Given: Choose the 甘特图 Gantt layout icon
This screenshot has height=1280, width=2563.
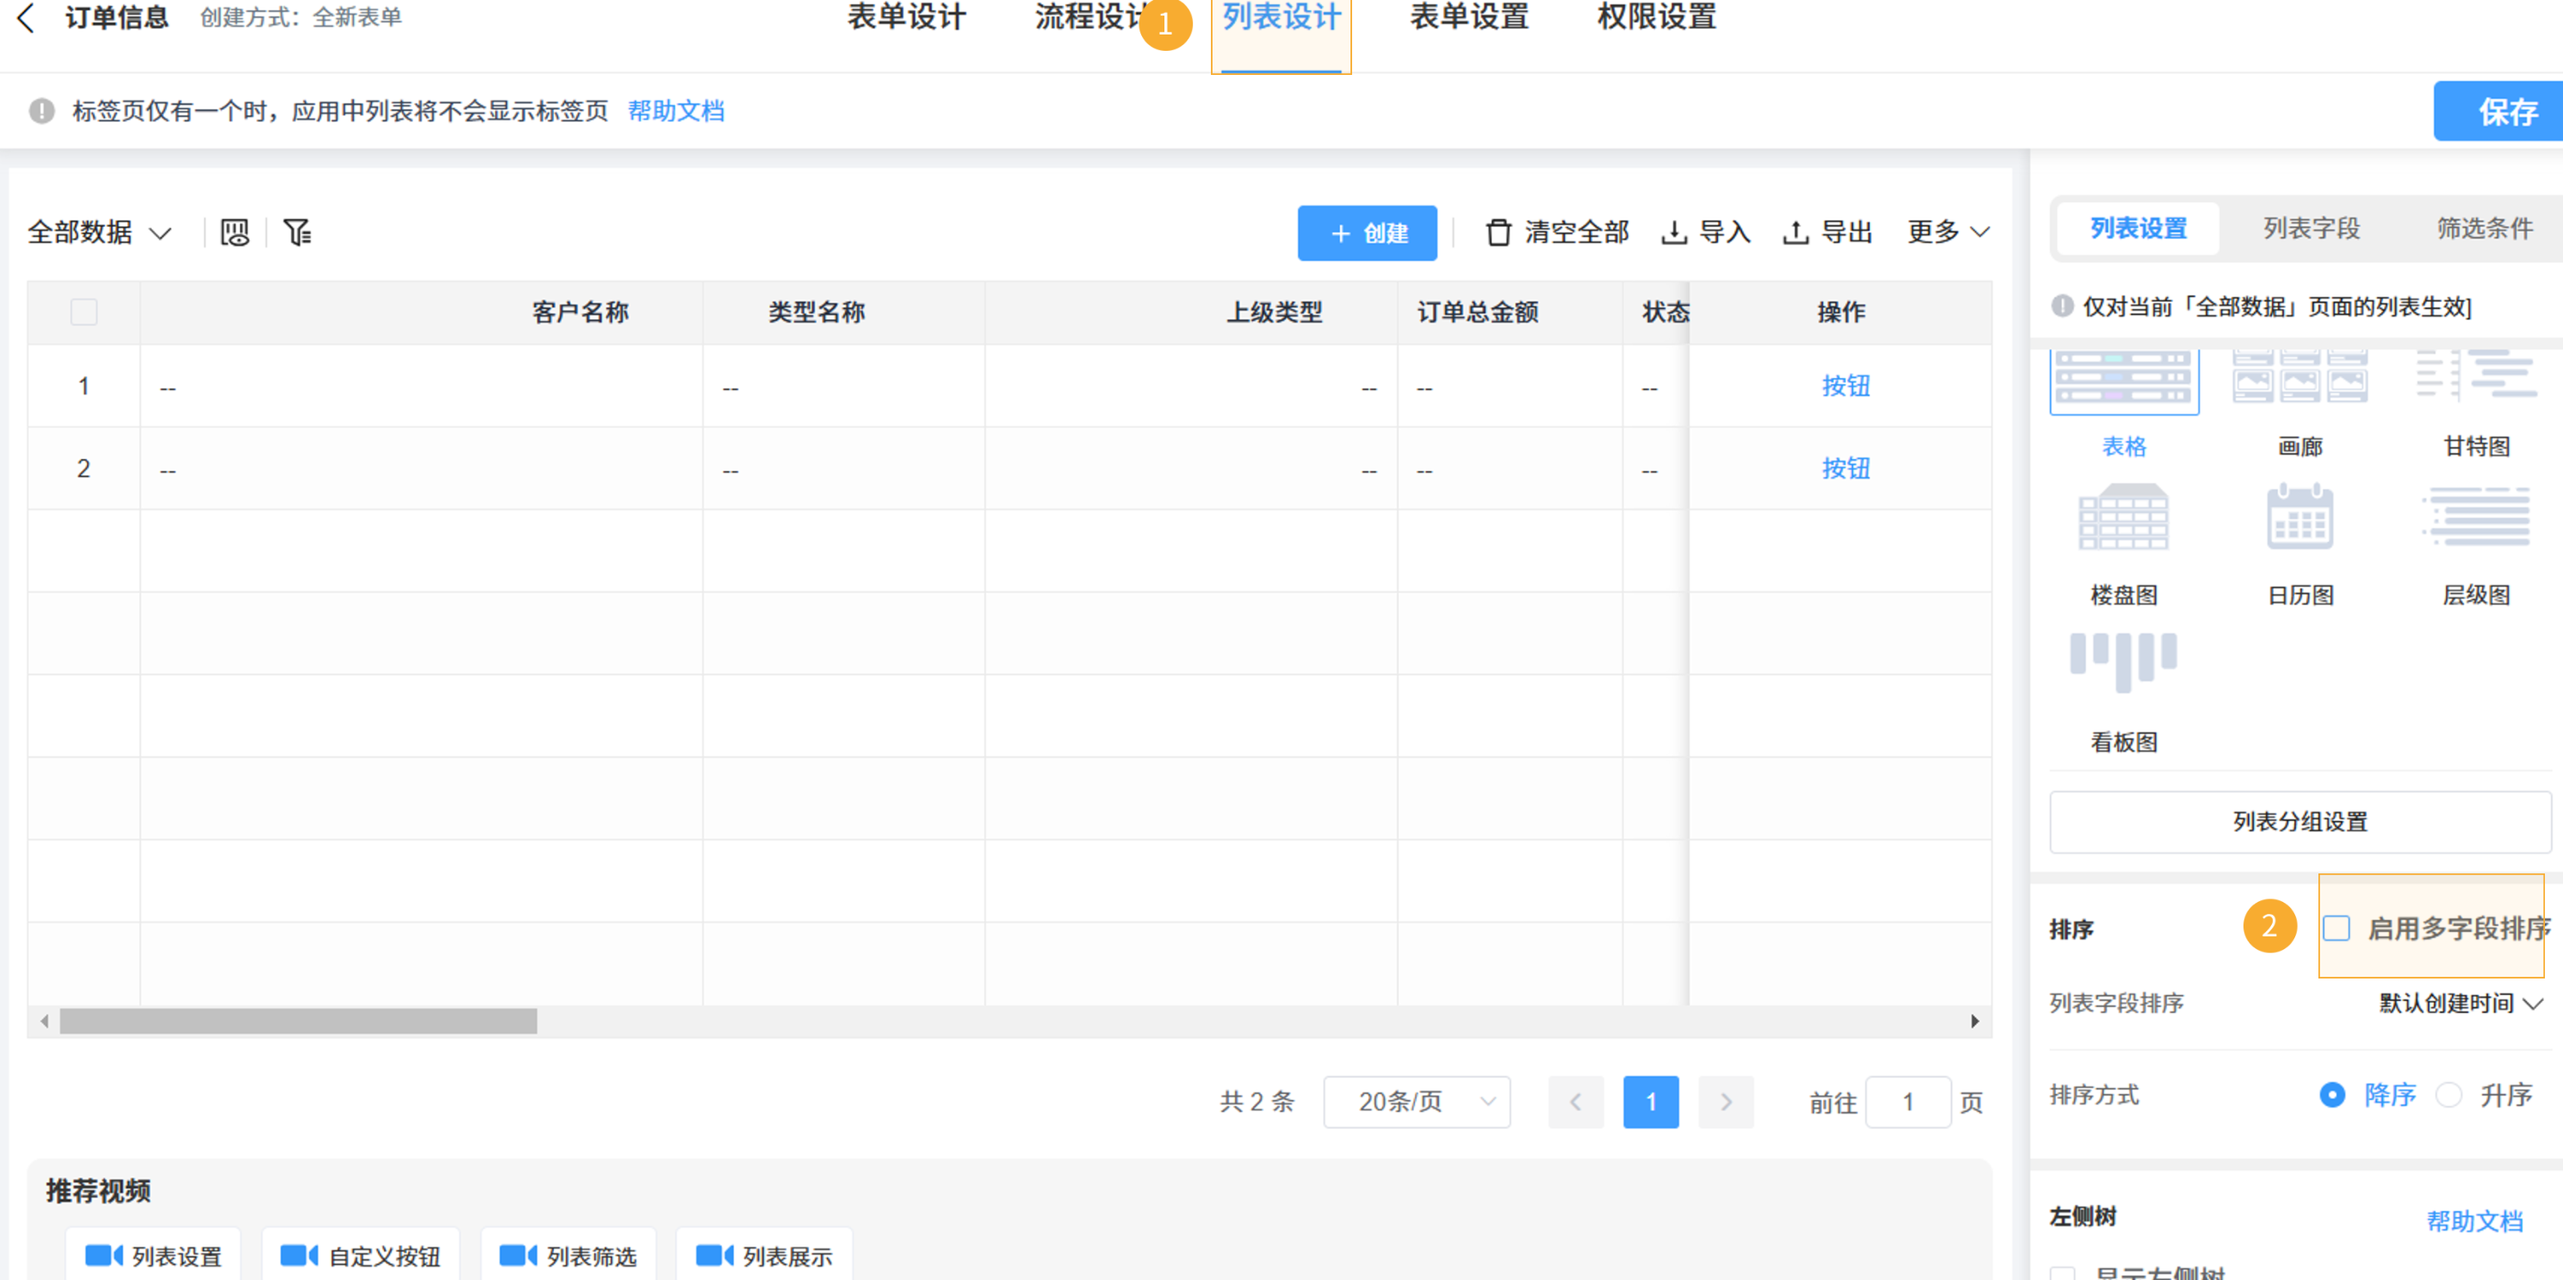Looking at the screenshot, I should 2476,376.
